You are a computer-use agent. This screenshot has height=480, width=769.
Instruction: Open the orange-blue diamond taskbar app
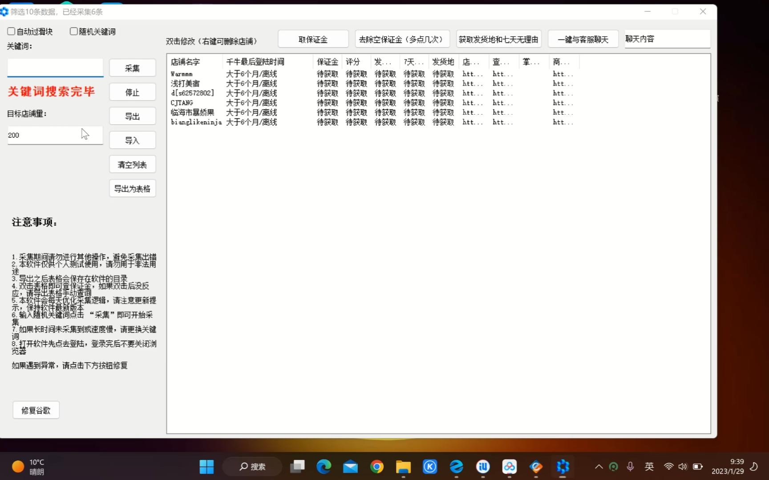click(536, 467)
